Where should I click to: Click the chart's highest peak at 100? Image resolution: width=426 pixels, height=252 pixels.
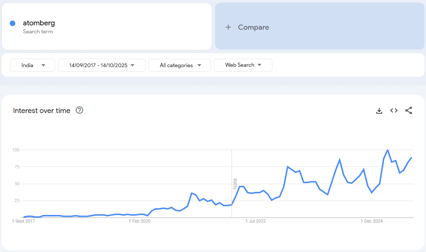coord(388,150)
